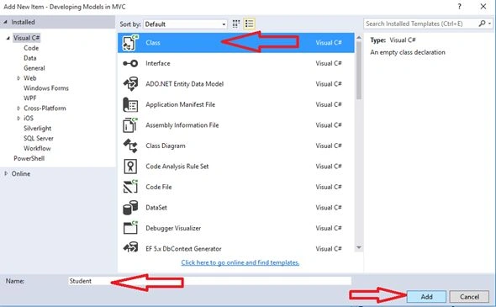Pick the ADO.NET Entity Data Model icon

pos(130,84)
